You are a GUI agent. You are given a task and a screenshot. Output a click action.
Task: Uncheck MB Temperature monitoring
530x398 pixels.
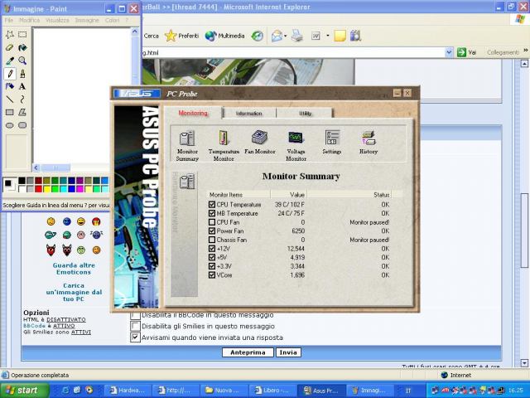click(x=212, y=213)
